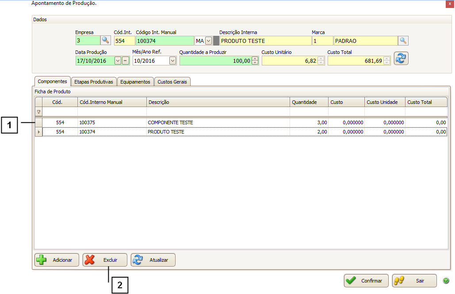Click the blue recalculate icon beside Custo Total
Image resolution: width=455 pixels, height=294 pixels.
401,58
